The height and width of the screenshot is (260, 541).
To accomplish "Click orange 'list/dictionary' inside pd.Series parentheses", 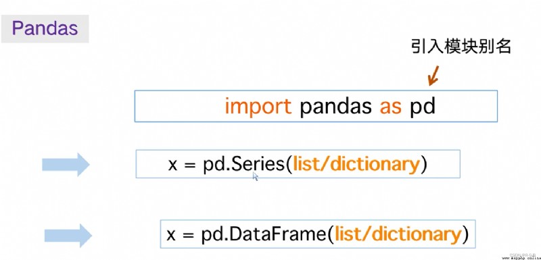I will click(x=356, y=165).
